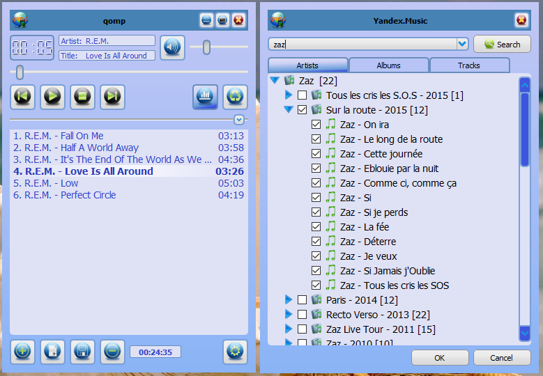Click the add tracks plus button
The image size is (543, 376).
22,352
